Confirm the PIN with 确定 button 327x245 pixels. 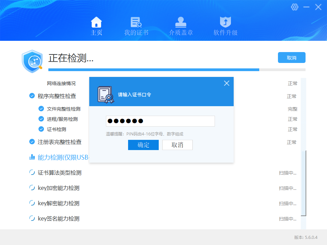coord(143,145)
